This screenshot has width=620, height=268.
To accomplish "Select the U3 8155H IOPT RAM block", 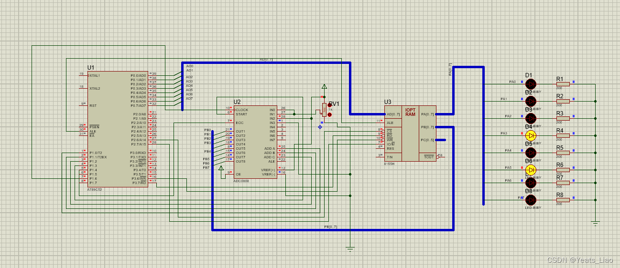I will click(410, 134).
